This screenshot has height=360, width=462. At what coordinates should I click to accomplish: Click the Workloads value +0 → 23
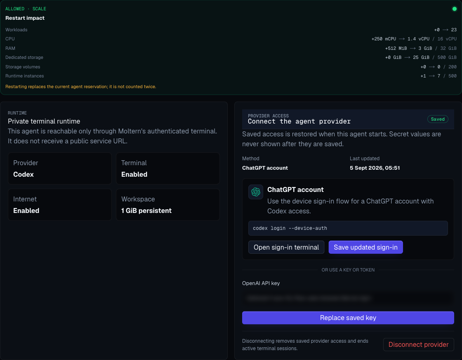(445, 30)
